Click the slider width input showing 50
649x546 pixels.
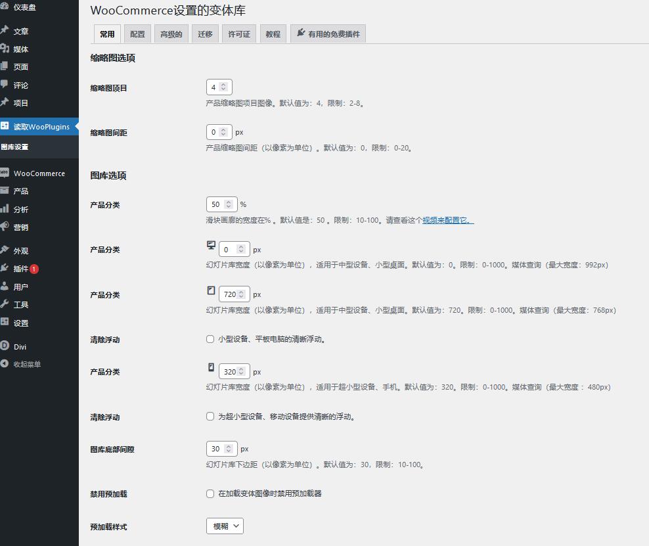coord(222,204)
